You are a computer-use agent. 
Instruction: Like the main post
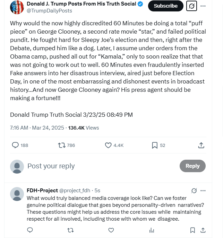108,145
